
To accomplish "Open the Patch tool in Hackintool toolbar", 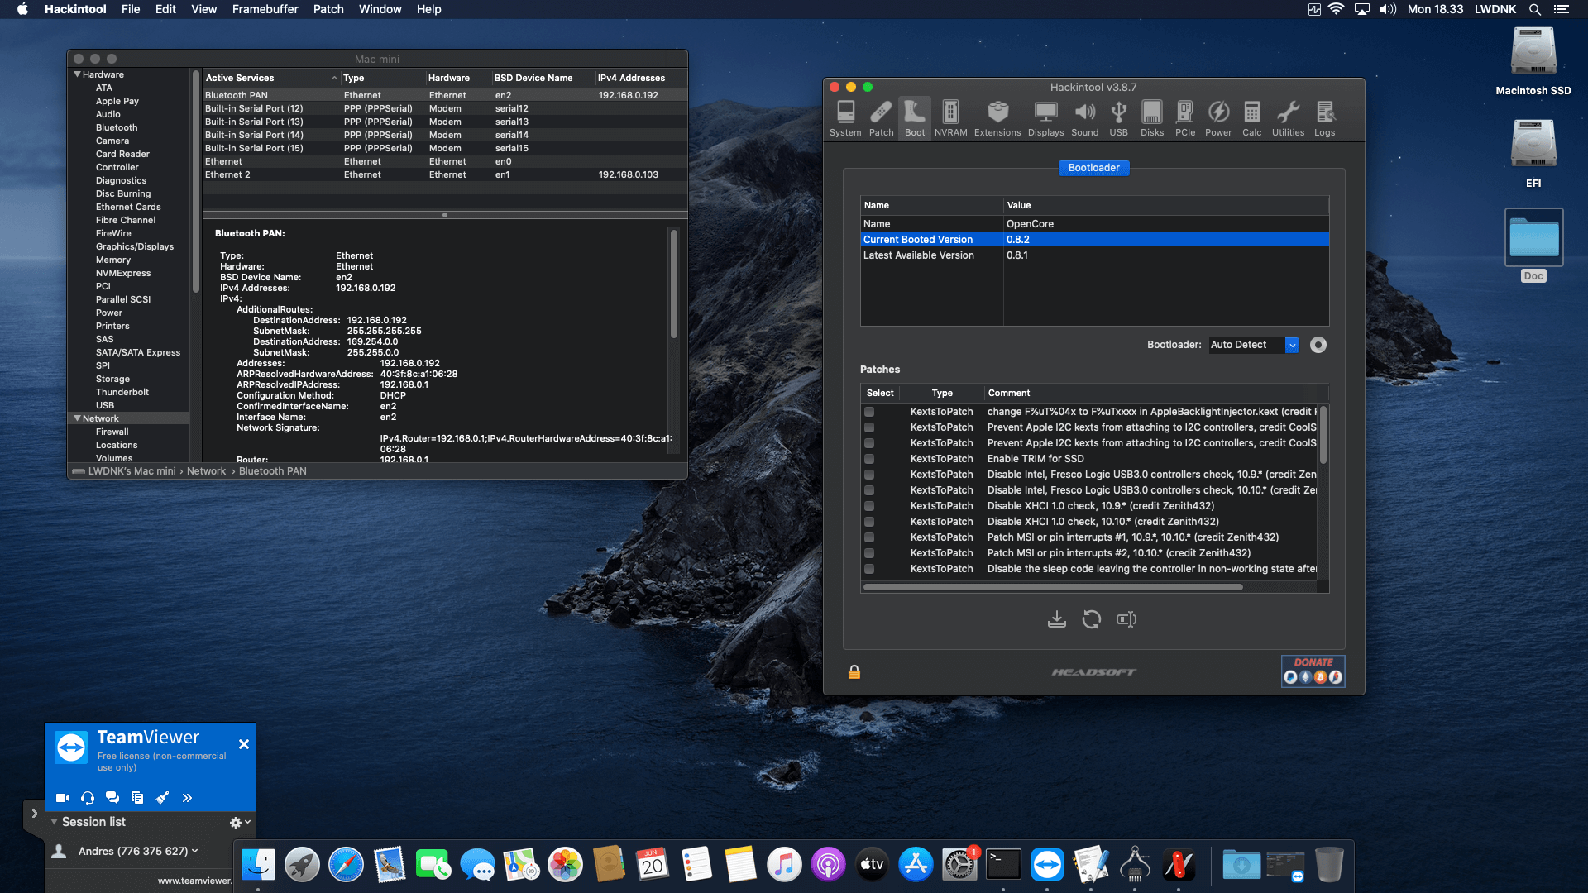I will 881,118.
